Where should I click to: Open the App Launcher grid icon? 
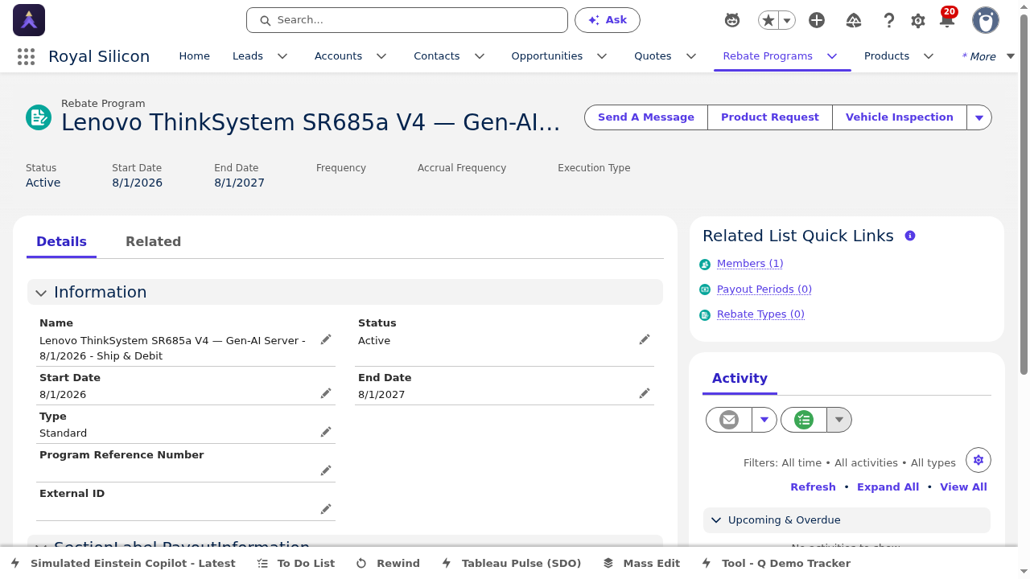tap(26, 56)
